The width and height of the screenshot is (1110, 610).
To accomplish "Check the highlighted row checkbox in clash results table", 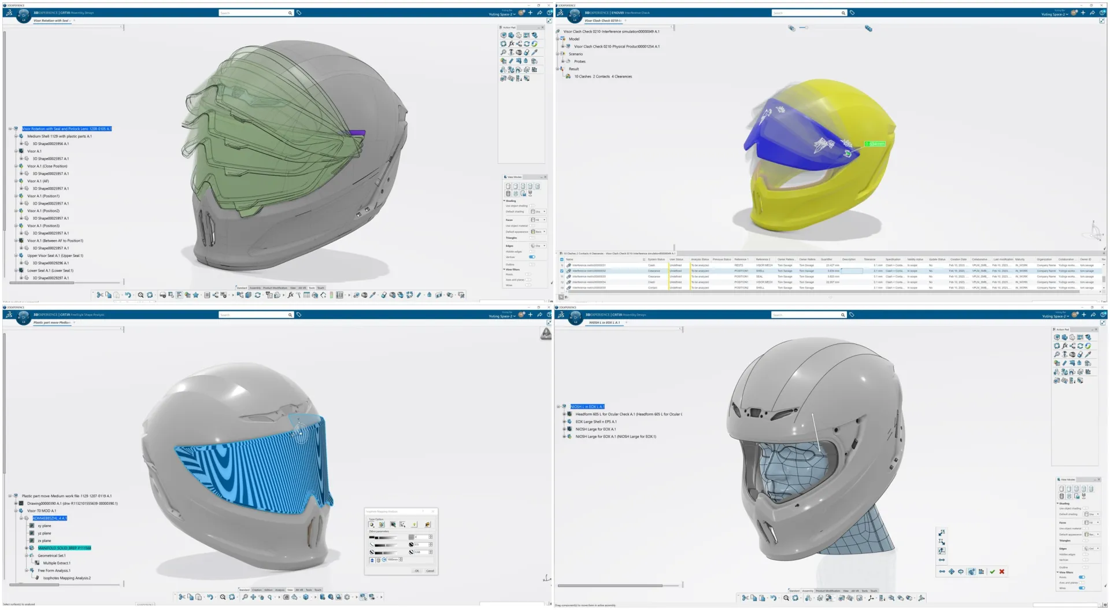I will (561, 271).
